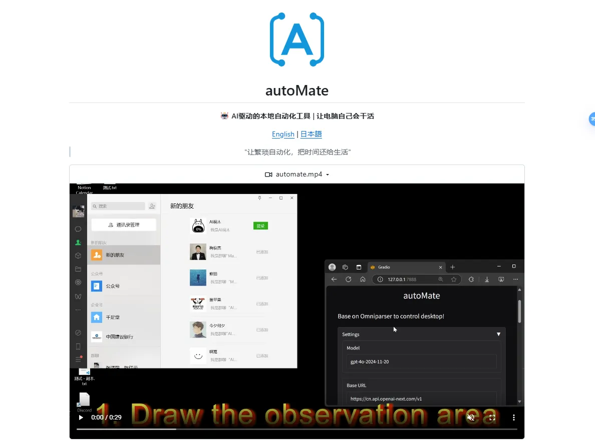Open WeChat favorites cube icon
Screen dimensions: 595x441
[78, 255]
